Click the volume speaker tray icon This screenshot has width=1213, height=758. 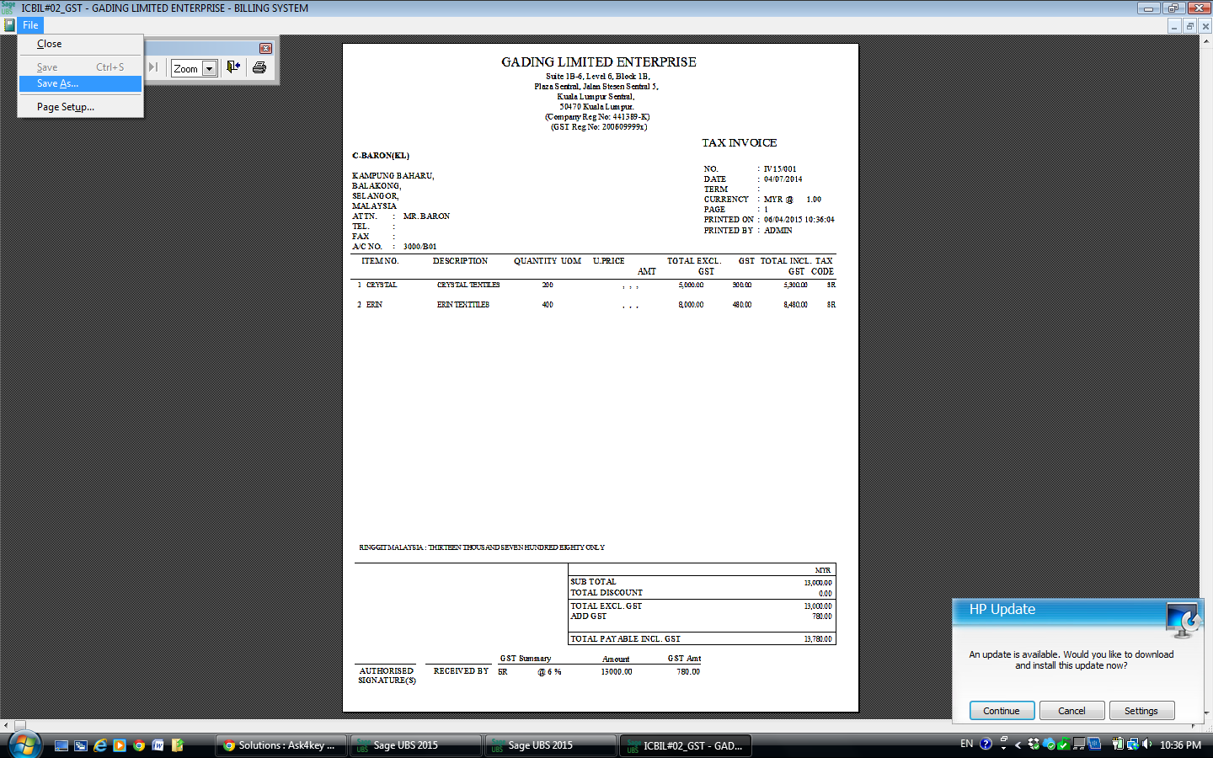point(1147,745)
